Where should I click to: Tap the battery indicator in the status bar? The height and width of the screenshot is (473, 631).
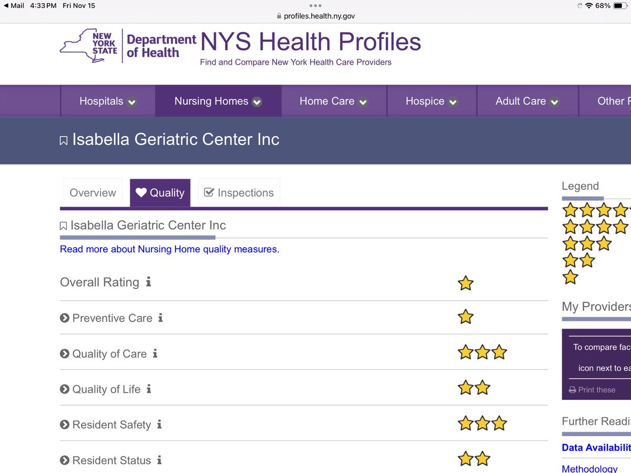pyautogui.click(x=620, y=6)
